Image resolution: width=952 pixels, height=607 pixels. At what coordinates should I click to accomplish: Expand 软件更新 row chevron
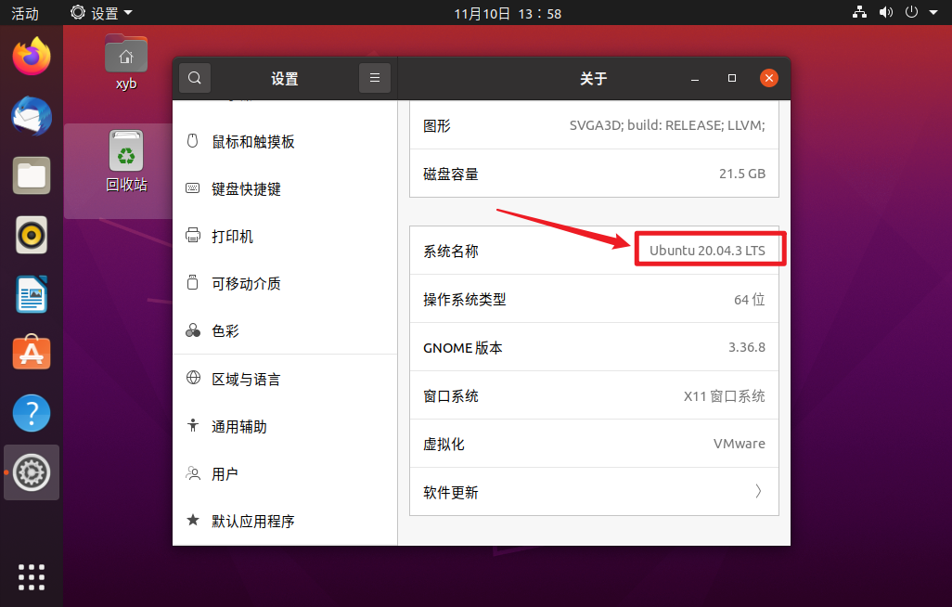[758, 491]
